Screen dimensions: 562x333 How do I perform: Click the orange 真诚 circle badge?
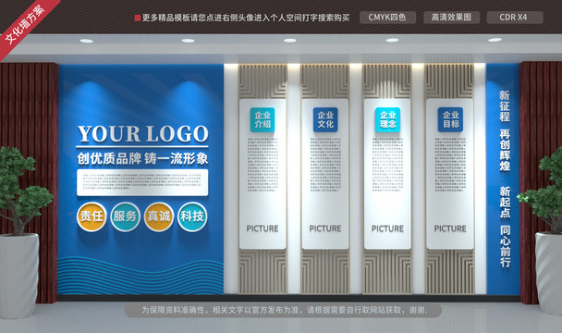point(159,216)
